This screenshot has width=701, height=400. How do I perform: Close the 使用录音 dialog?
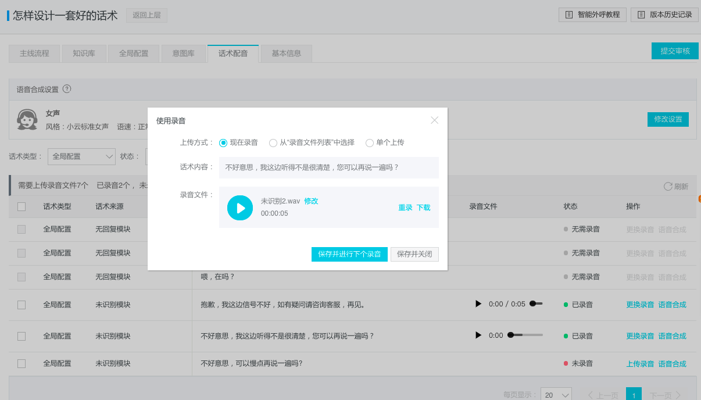[435, 120]
